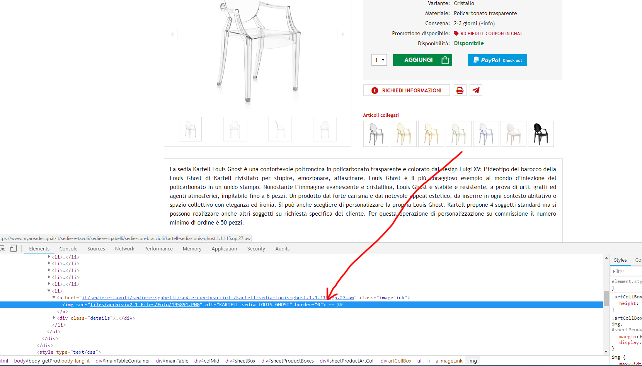The width and height of the screenshot is (642, 366).
Task: Expand the collapsed <li> just above the open <li>
Action: pyautogui.click(x=49, y=284)
